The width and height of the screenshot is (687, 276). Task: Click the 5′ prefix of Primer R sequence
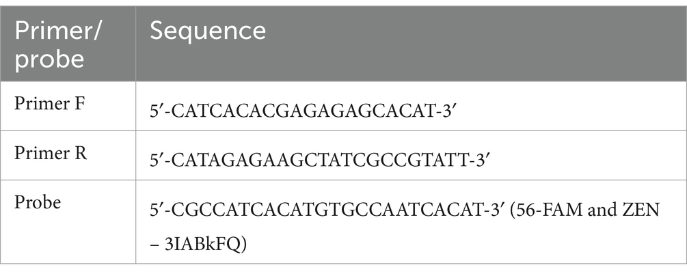point(157,161)
